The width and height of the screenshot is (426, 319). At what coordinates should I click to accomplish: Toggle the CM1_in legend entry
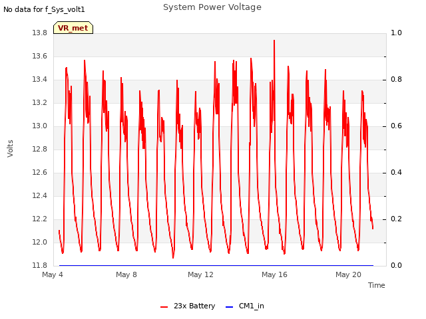click(x=245, y=306)
